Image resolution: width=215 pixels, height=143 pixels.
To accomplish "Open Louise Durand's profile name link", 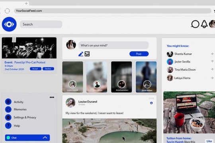I will pyautogui.click(x=88, y=102).
